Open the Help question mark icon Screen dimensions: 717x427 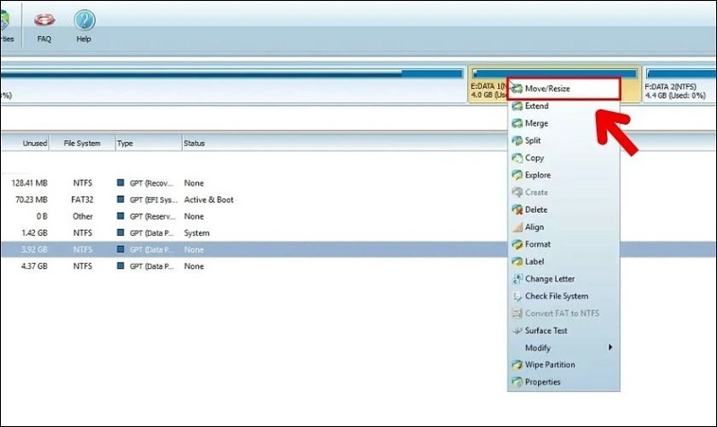(x=84, y=21)
